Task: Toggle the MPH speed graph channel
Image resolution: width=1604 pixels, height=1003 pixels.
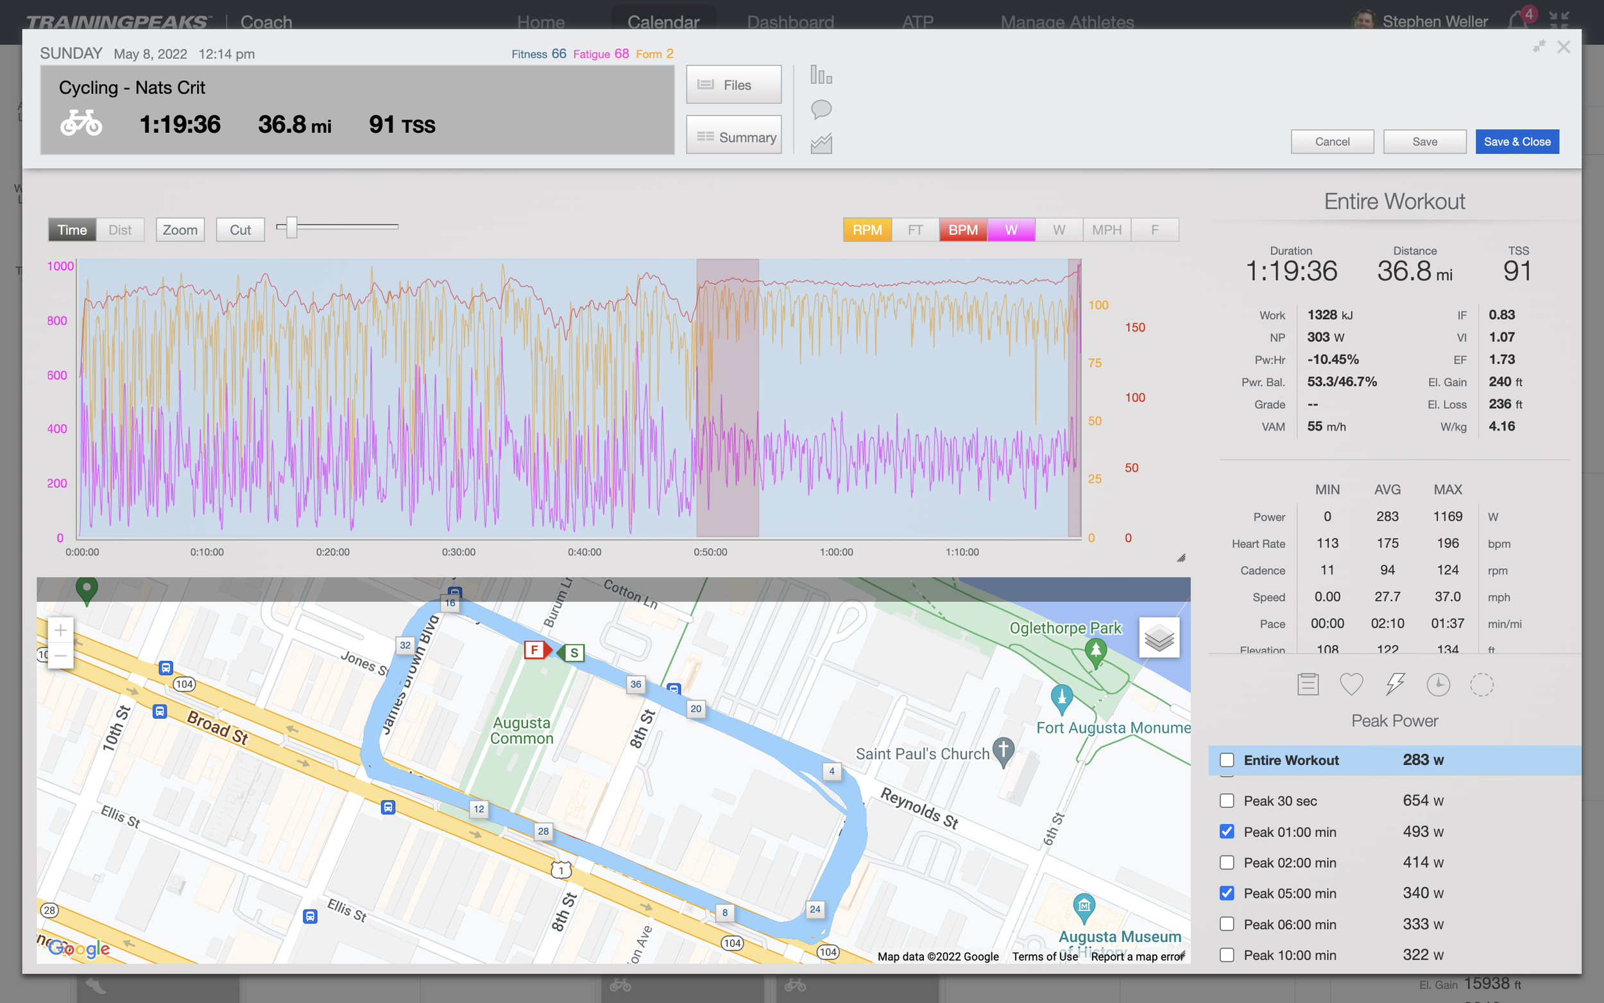Action: click(1107, 230)
